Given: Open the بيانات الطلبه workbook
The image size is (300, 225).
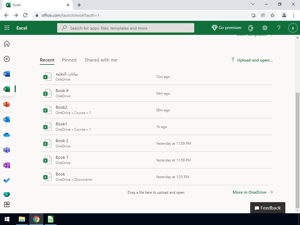Looking at the screenshot, I should tap(156, 76).
